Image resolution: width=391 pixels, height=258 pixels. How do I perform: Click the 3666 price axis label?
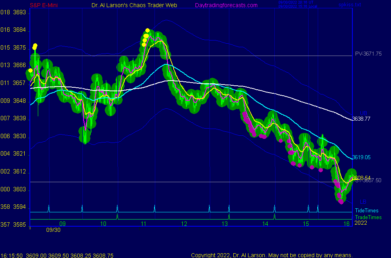click(x=20, y=65)
